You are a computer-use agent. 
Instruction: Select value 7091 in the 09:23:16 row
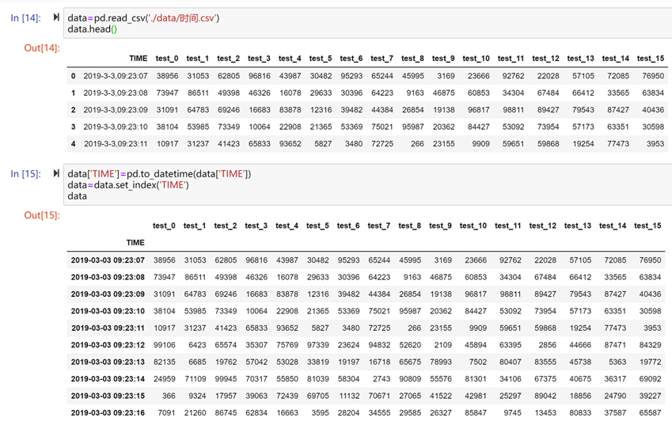click(166, 413)
